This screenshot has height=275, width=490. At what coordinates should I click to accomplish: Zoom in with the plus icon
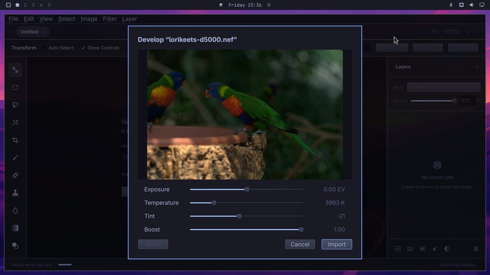468,32
